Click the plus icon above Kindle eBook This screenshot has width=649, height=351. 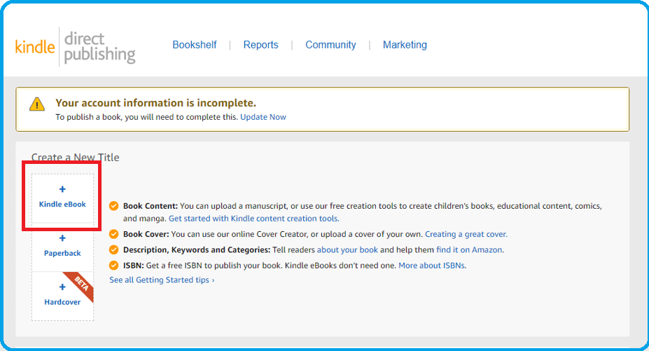(62, 189)
